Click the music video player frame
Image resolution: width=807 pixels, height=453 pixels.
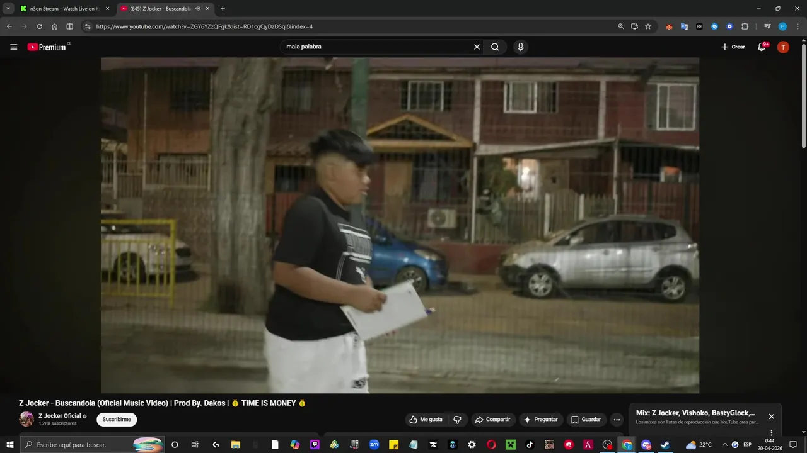(x=400, y=225)
